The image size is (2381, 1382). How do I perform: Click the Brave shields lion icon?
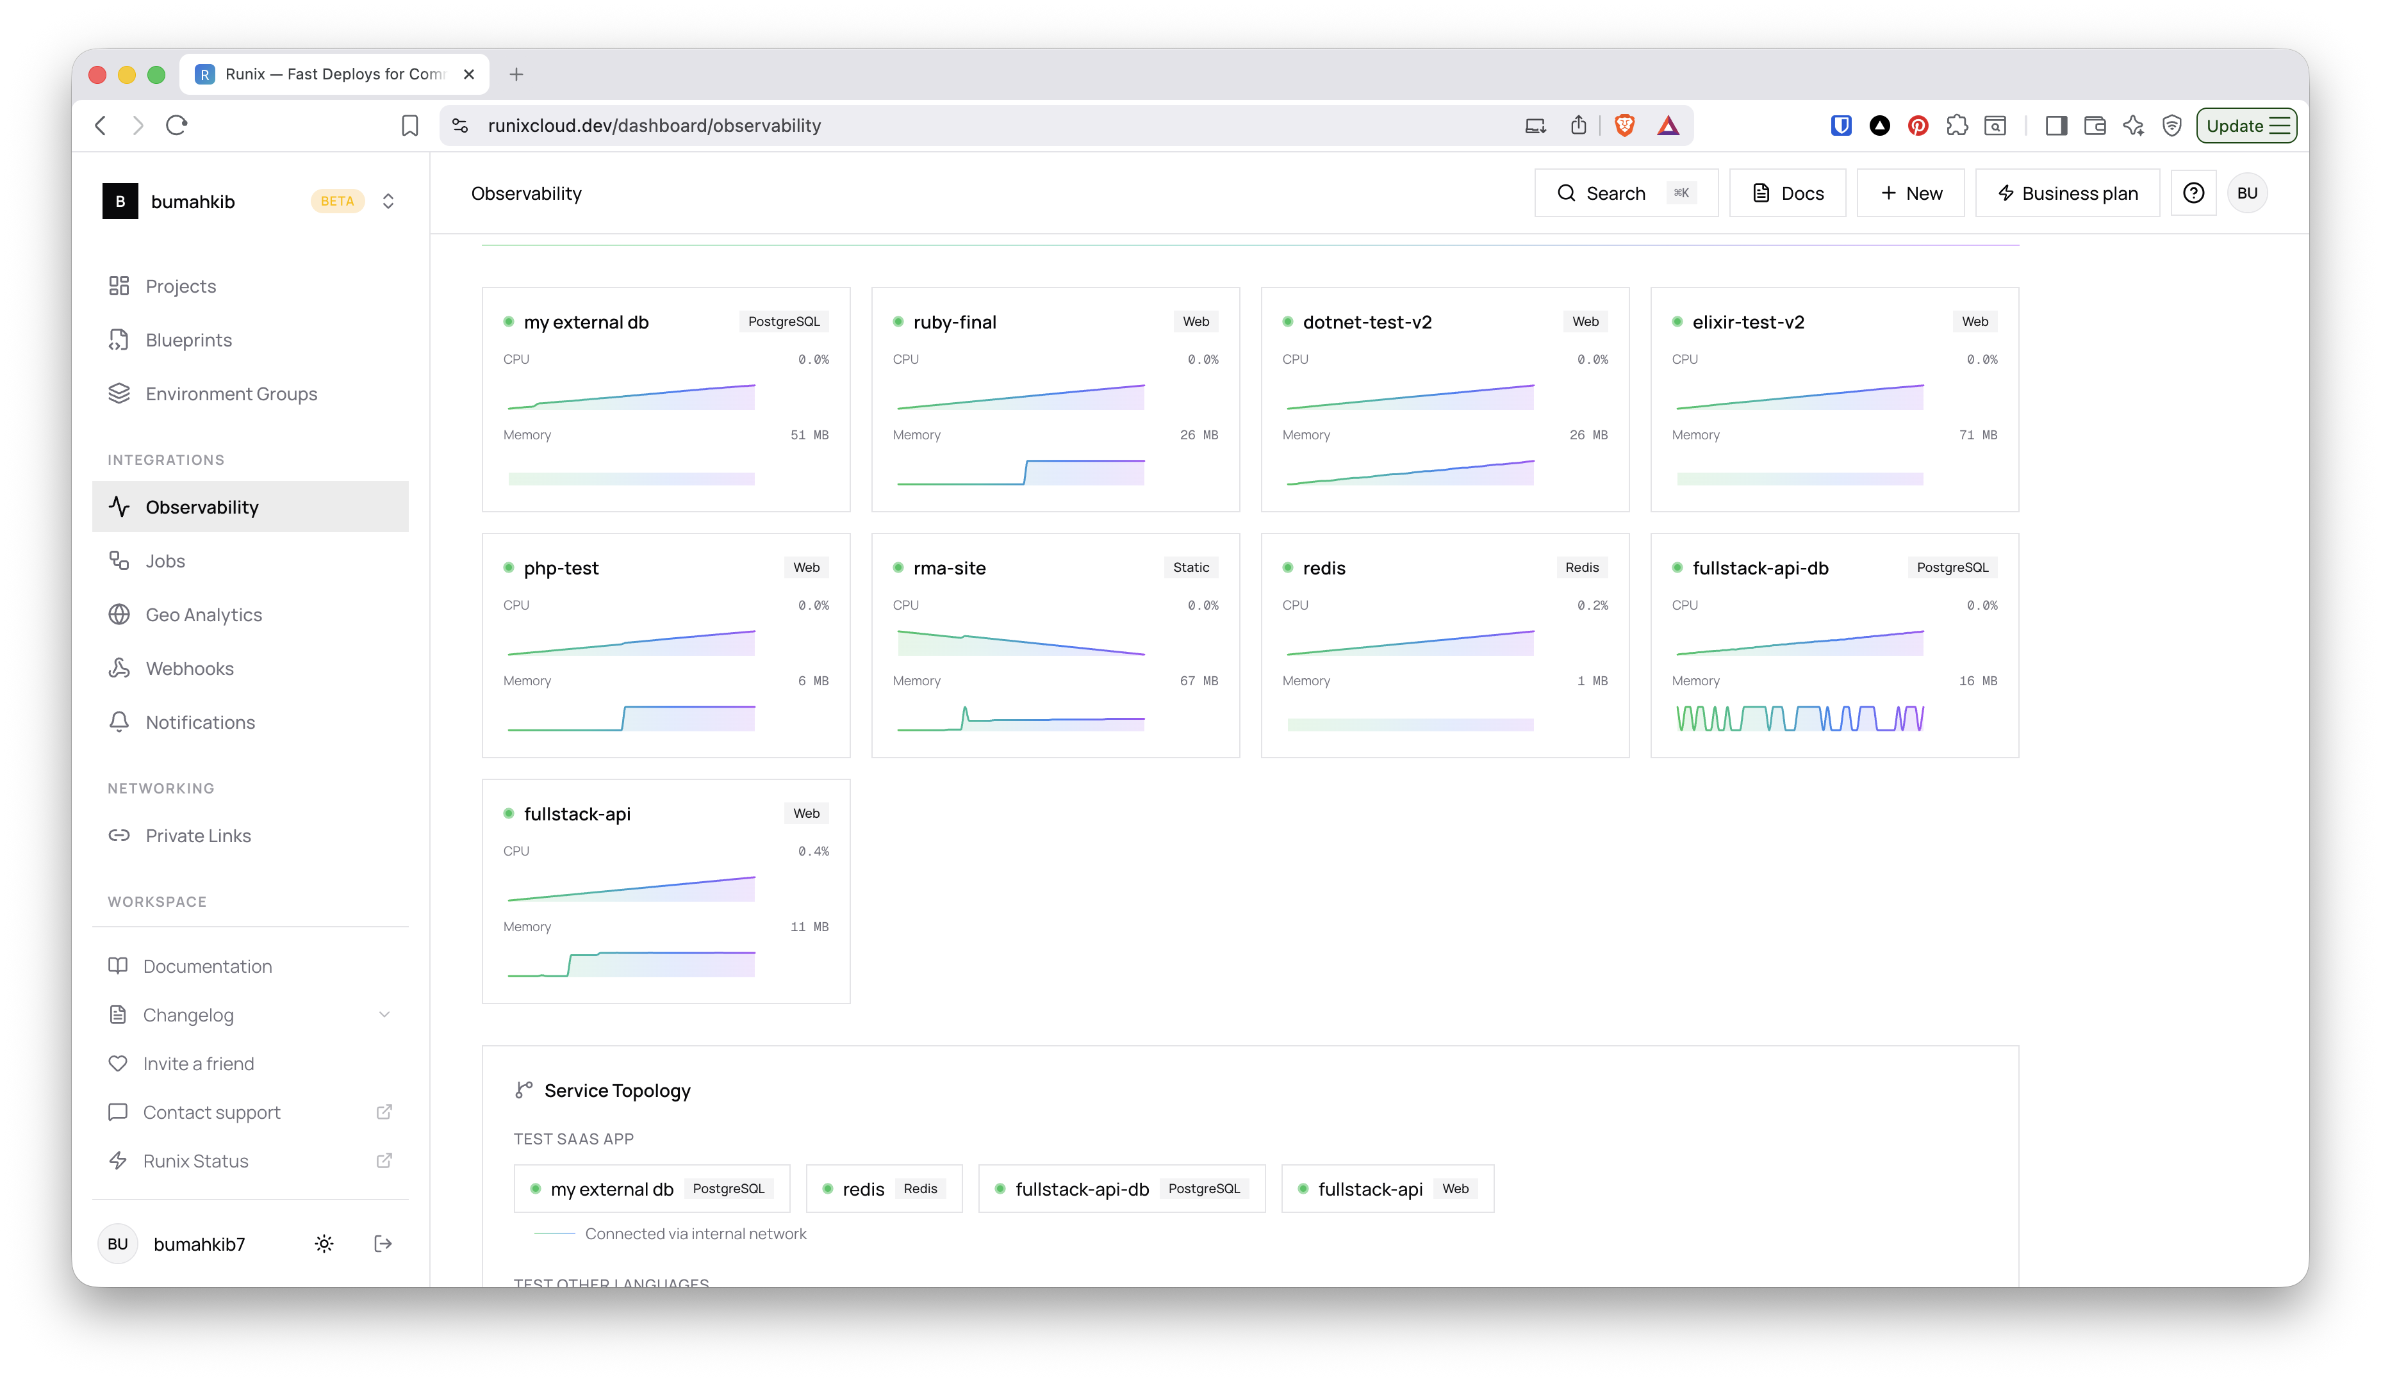[1624, 126]
